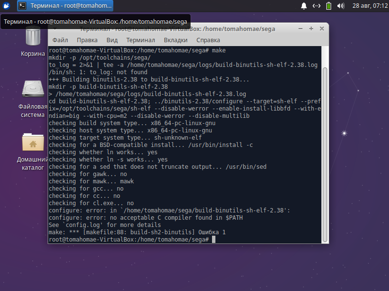The image size is (389, 291).
Task: Click the 'to_log: not found' line
Action: [x=98, y=72]
